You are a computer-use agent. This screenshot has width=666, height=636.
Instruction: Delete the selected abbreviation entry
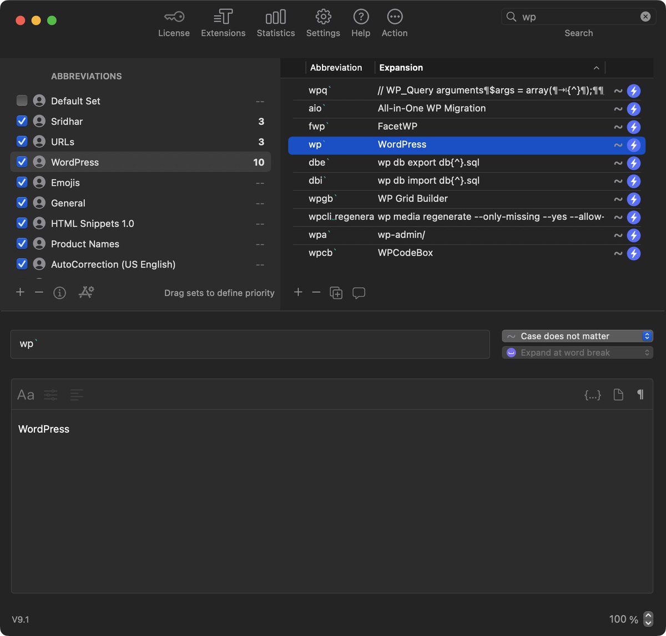(316, 292)
